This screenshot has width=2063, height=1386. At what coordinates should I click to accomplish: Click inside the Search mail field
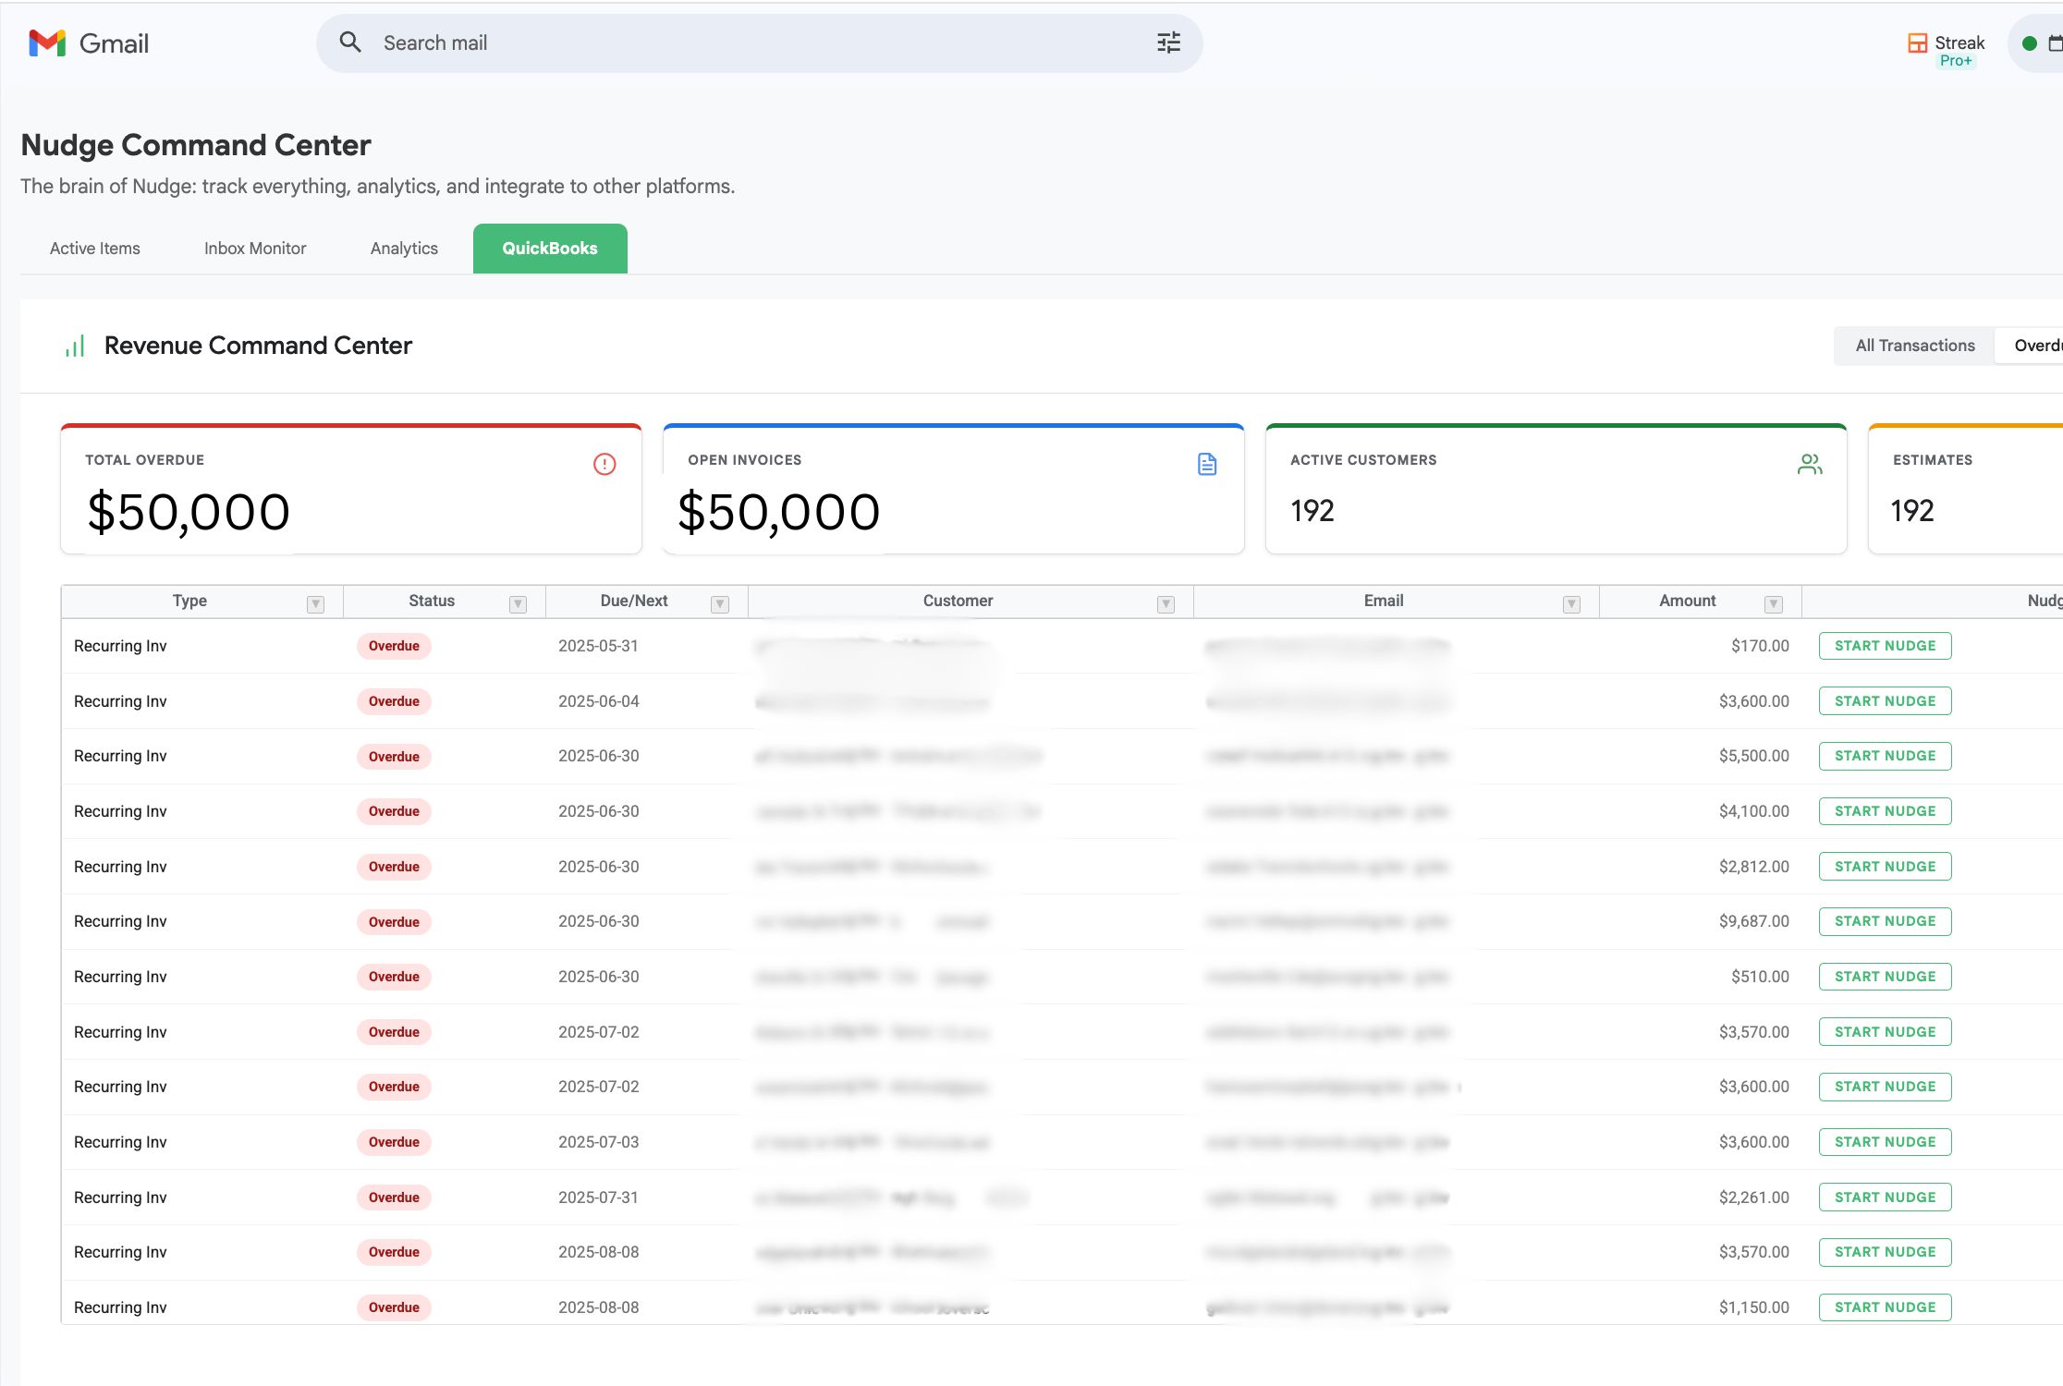647,43
